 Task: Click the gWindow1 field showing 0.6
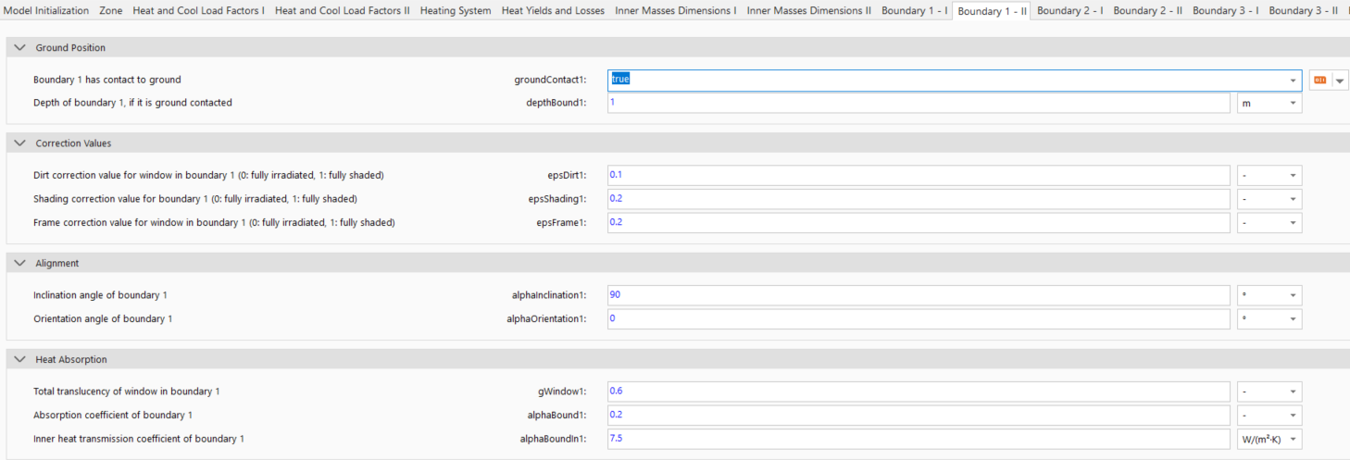pyautogui.click(x=919, y=392)
